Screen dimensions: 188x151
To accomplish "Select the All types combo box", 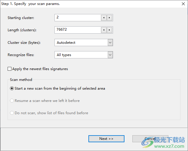I will tap(84, 55).
